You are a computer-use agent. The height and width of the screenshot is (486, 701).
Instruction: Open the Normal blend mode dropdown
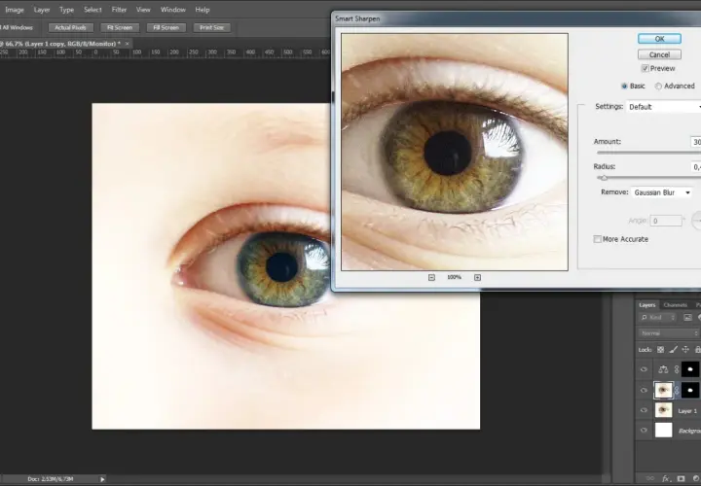click(x=669, y=333)
